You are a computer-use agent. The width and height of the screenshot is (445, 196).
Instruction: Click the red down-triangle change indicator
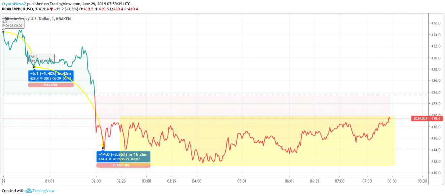point(51,9)
